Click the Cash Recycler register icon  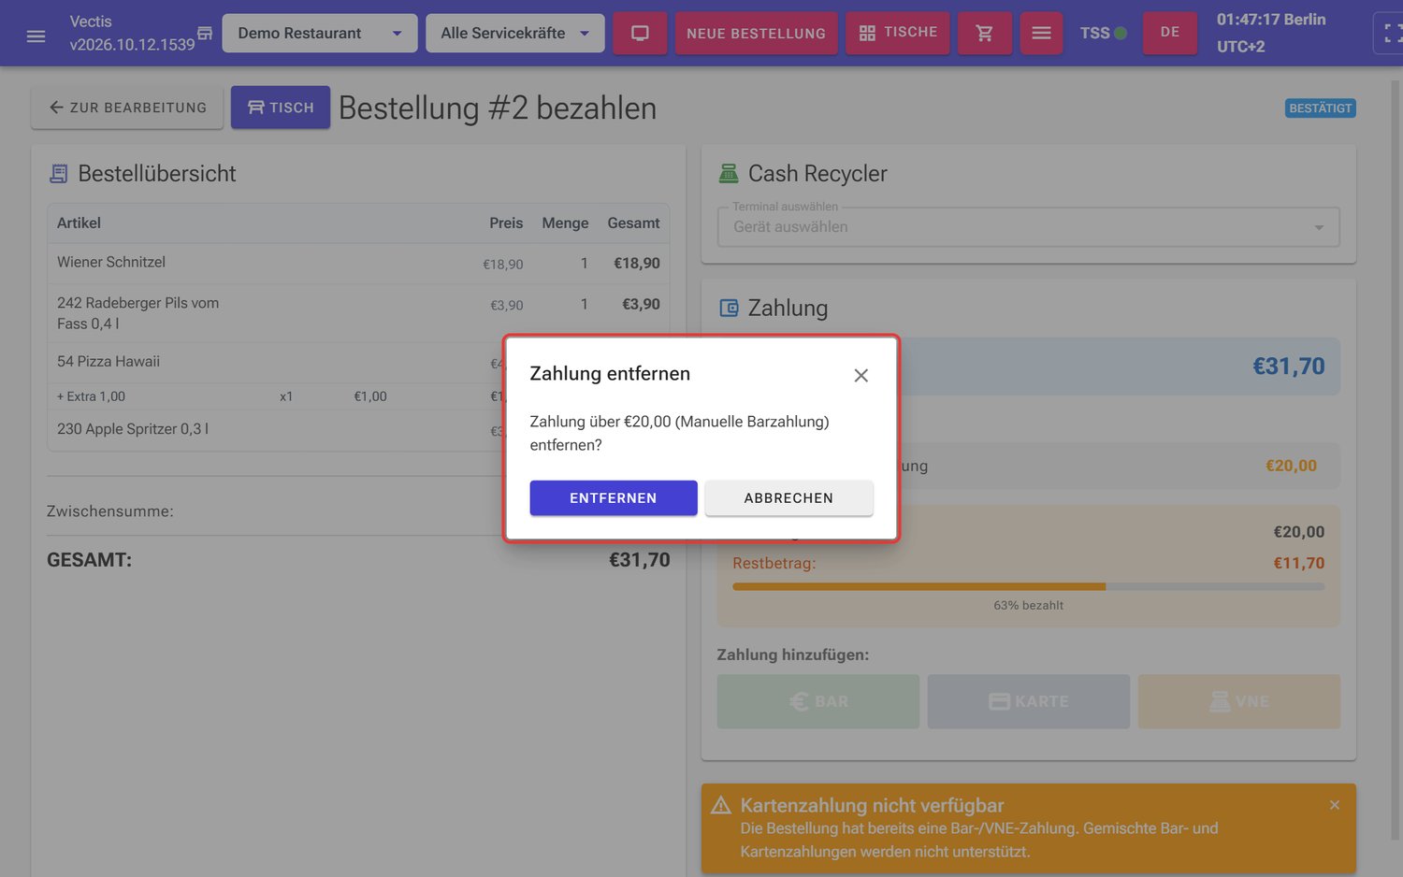[x=728, y=173]
